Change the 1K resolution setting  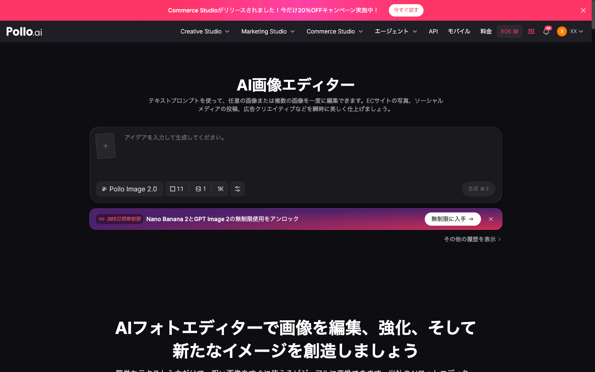(x=221, y=189)
